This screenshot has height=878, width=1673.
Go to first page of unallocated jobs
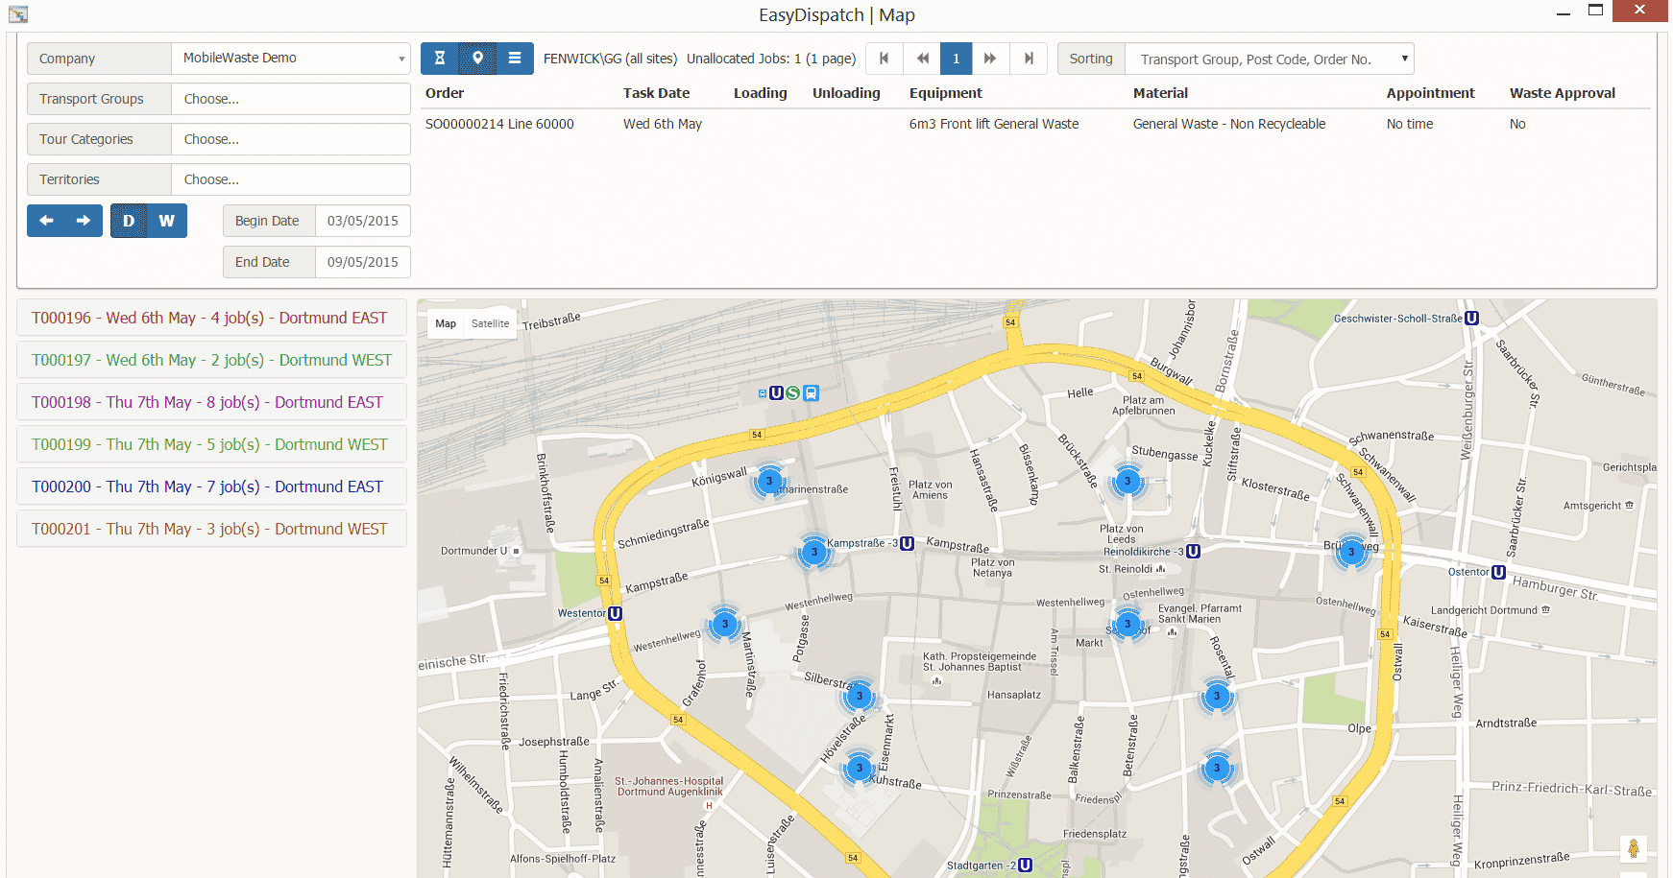point(885,59)
